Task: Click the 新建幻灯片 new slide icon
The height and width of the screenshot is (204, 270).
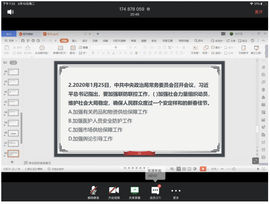Action: click(x=60, y=48)
